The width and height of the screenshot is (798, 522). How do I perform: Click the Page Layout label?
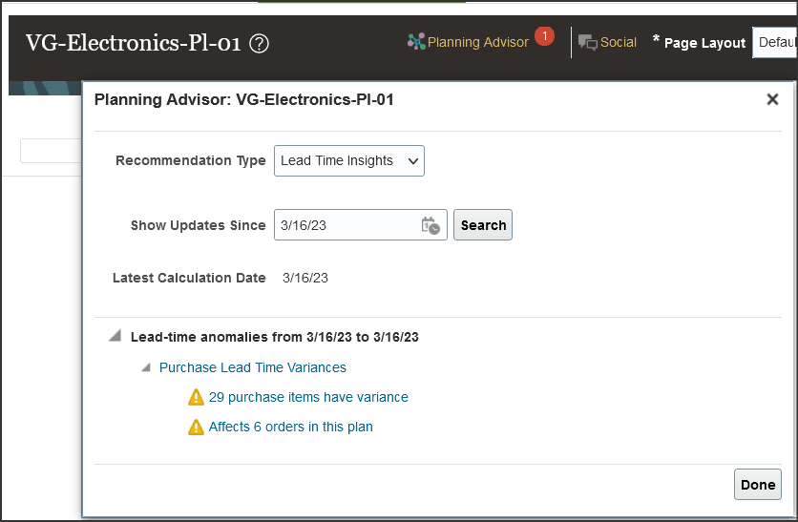point(704,43)
